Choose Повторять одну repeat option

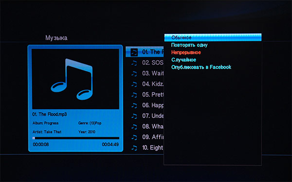coord(189,45)
